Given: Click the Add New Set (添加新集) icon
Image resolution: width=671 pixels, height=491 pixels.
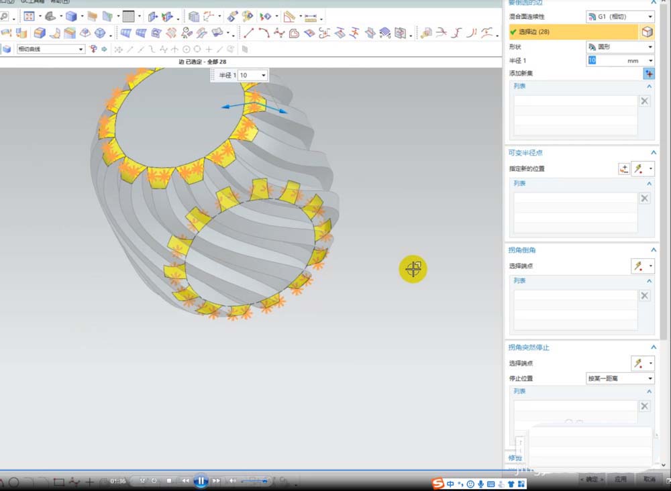Looking at the screenshot, I should (649, 74).
